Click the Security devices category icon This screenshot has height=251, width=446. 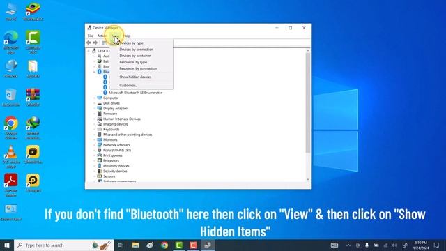tap(99, 171)
